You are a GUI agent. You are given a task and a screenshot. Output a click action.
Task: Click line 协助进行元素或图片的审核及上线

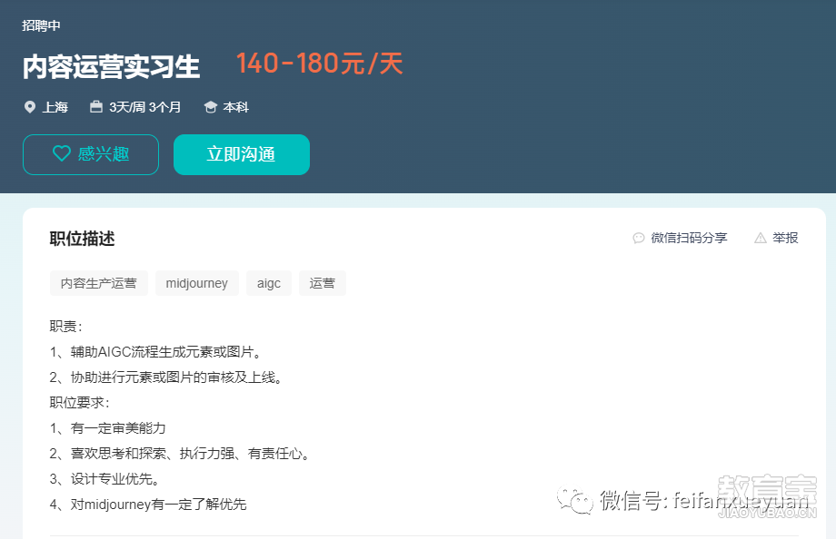[165, 377]
